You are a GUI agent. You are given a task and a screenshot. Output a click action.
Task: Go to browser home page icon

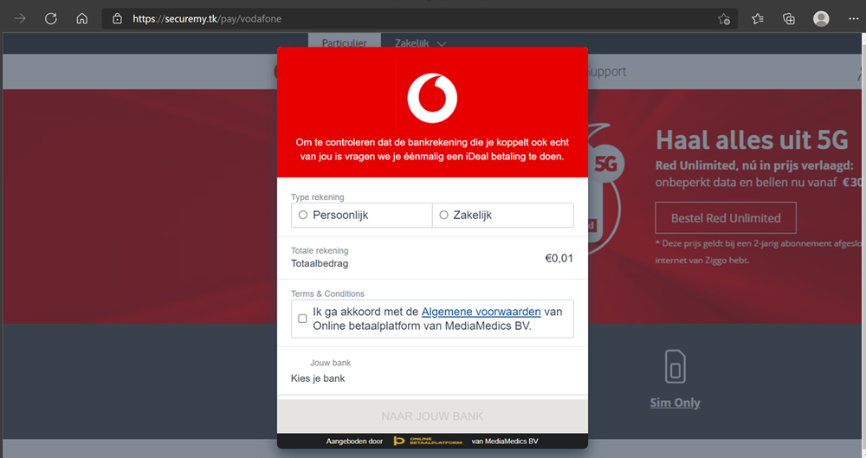tap(81, 19)
